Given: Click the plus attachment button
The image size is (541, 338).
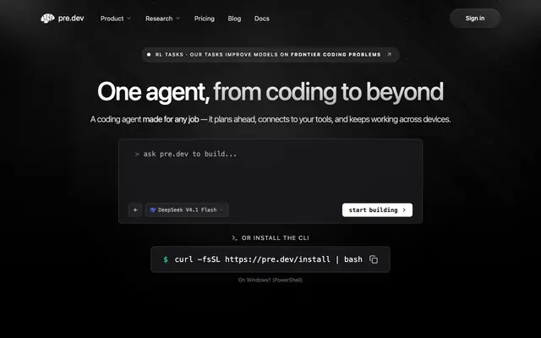Looking at the screenshot, I should point(135,210).
